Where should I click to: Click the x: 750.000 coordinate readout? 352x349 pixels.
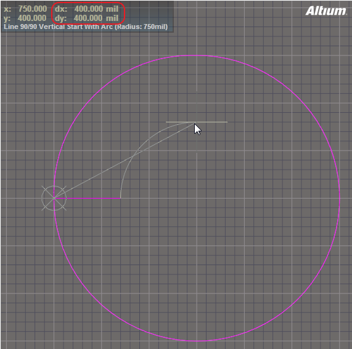25,9
